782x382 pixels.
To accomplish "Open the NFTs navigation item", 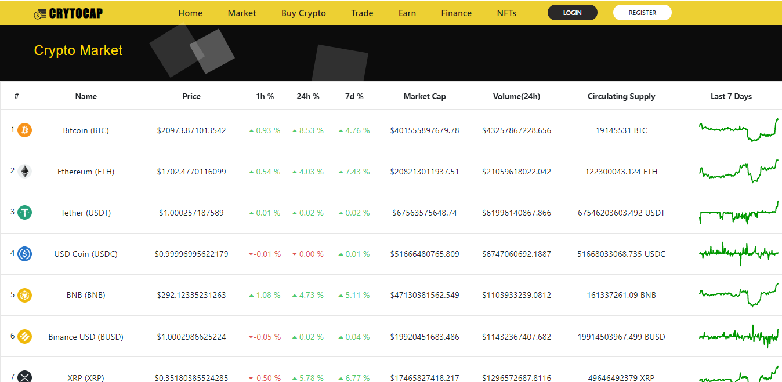I will coord(506,13).
